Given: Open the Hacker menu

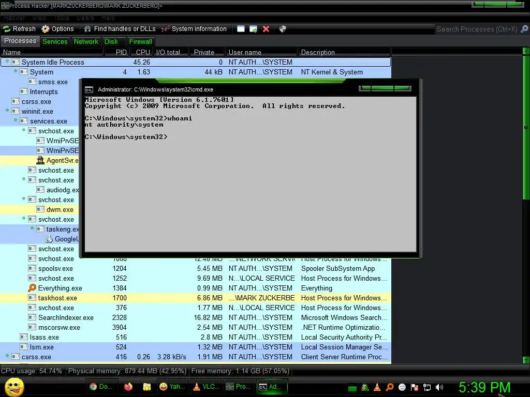Looking at the screenshot, I should click(x=14, y=18).
